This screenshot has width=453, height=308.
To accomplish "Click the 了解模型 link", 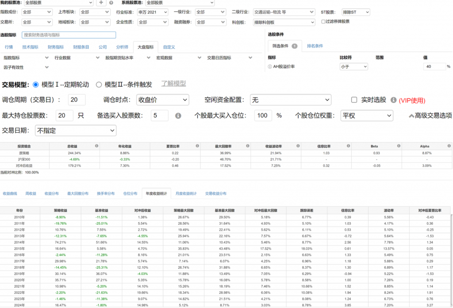I will pos(173,83).
